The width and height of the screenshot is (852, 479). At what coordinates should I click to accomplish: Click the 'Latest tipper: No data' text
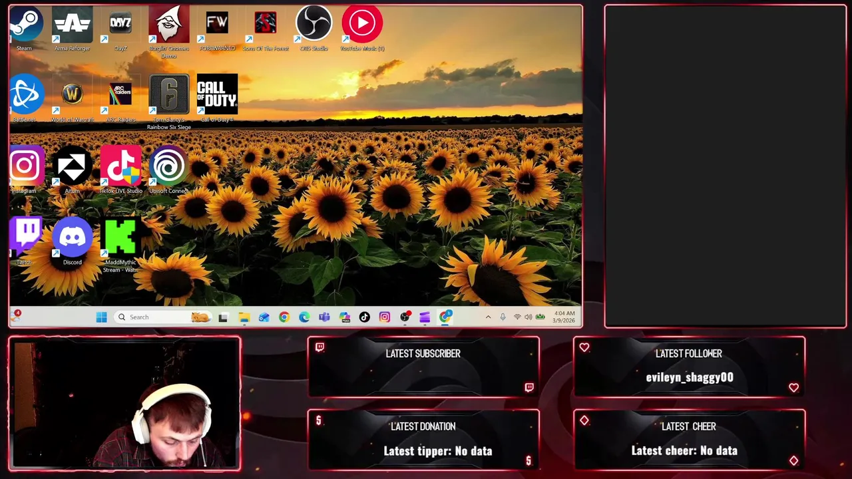[x=438, y=451]
